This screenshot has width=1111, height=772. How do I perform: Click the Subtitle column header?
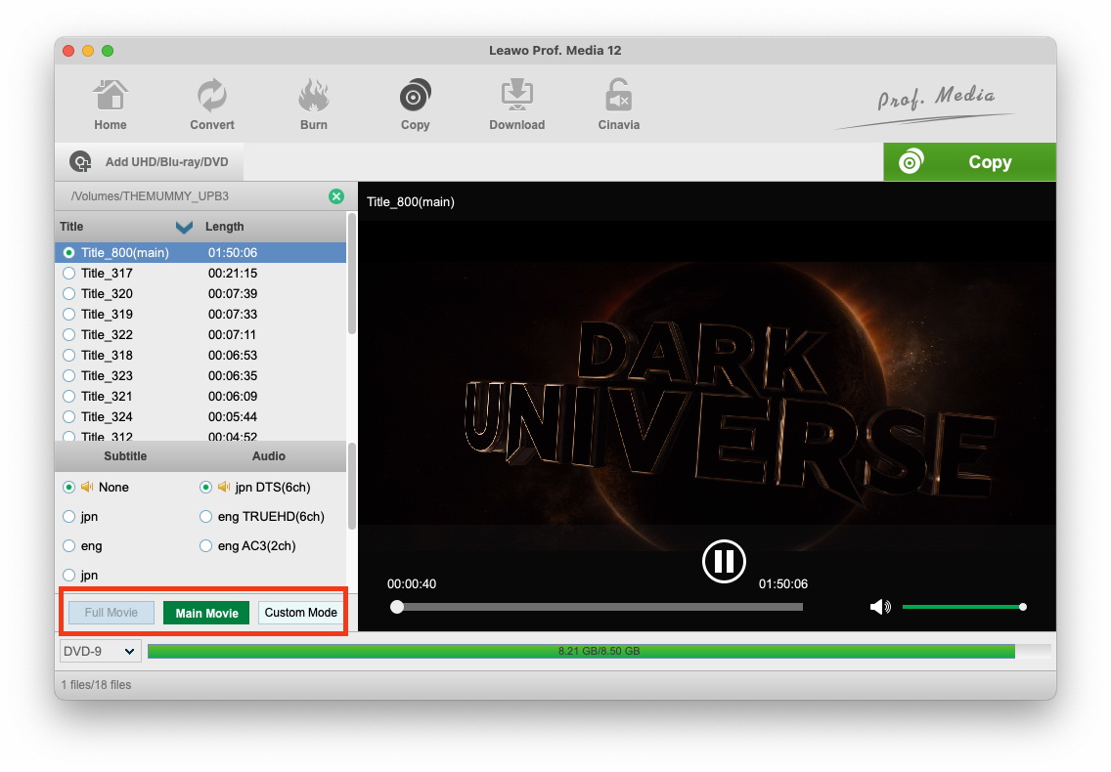coord(125,456)
